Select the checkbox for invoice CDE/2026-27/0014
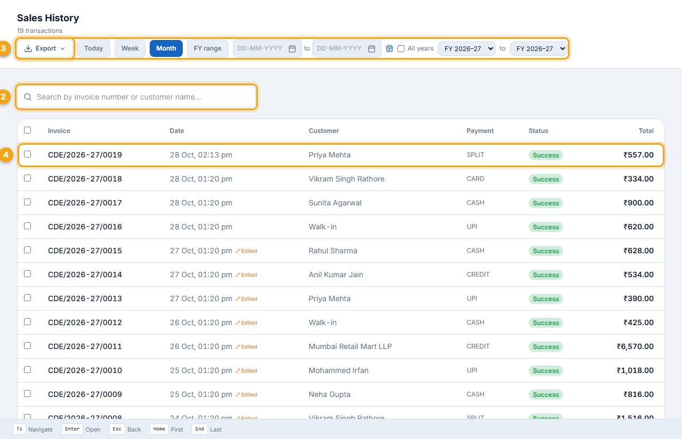This screenshot has width=682, height=439. click(x=28, y=274)
